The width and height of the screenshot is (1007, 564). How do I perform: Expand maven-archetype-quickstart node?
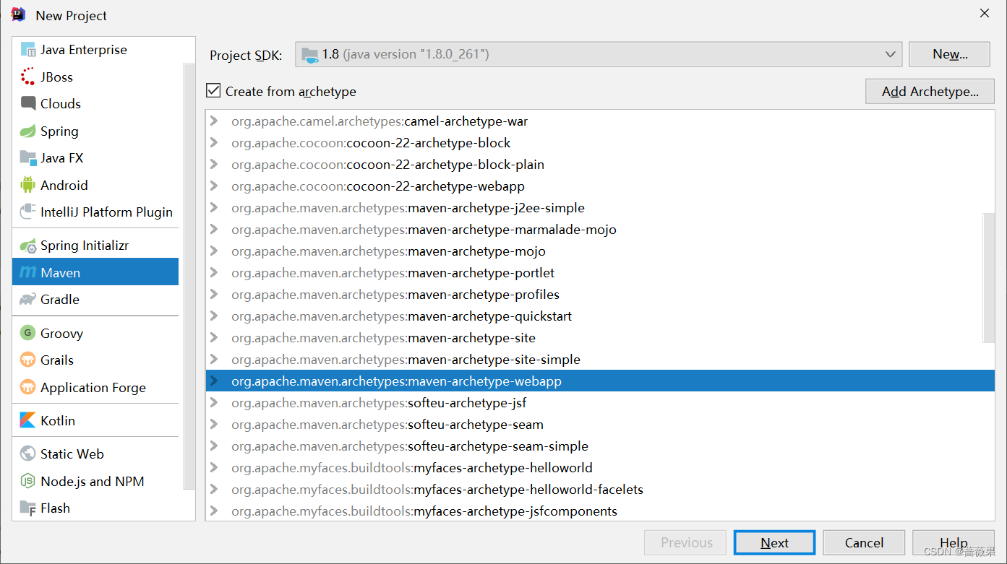click(214, 316)
